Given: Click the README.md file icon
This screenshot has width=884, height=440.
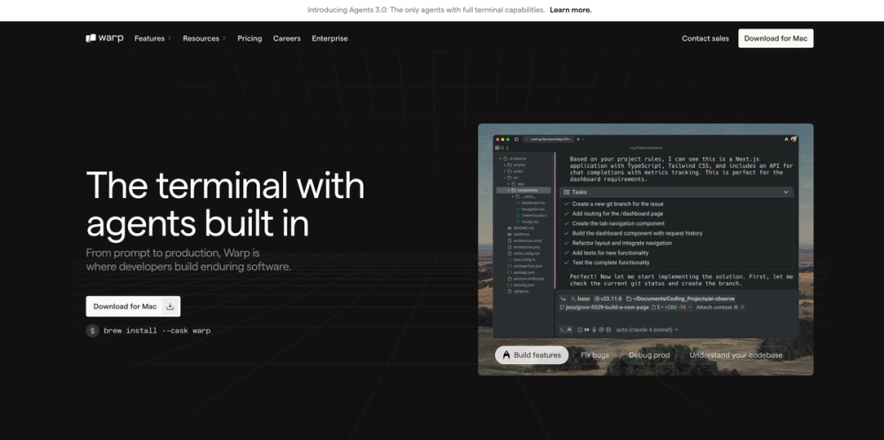Looking at the screenshot, I should pos(509,228).
